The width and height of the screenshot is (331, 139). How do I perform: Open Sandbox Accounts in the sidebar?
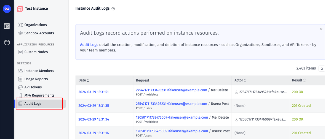click(39, 33)
